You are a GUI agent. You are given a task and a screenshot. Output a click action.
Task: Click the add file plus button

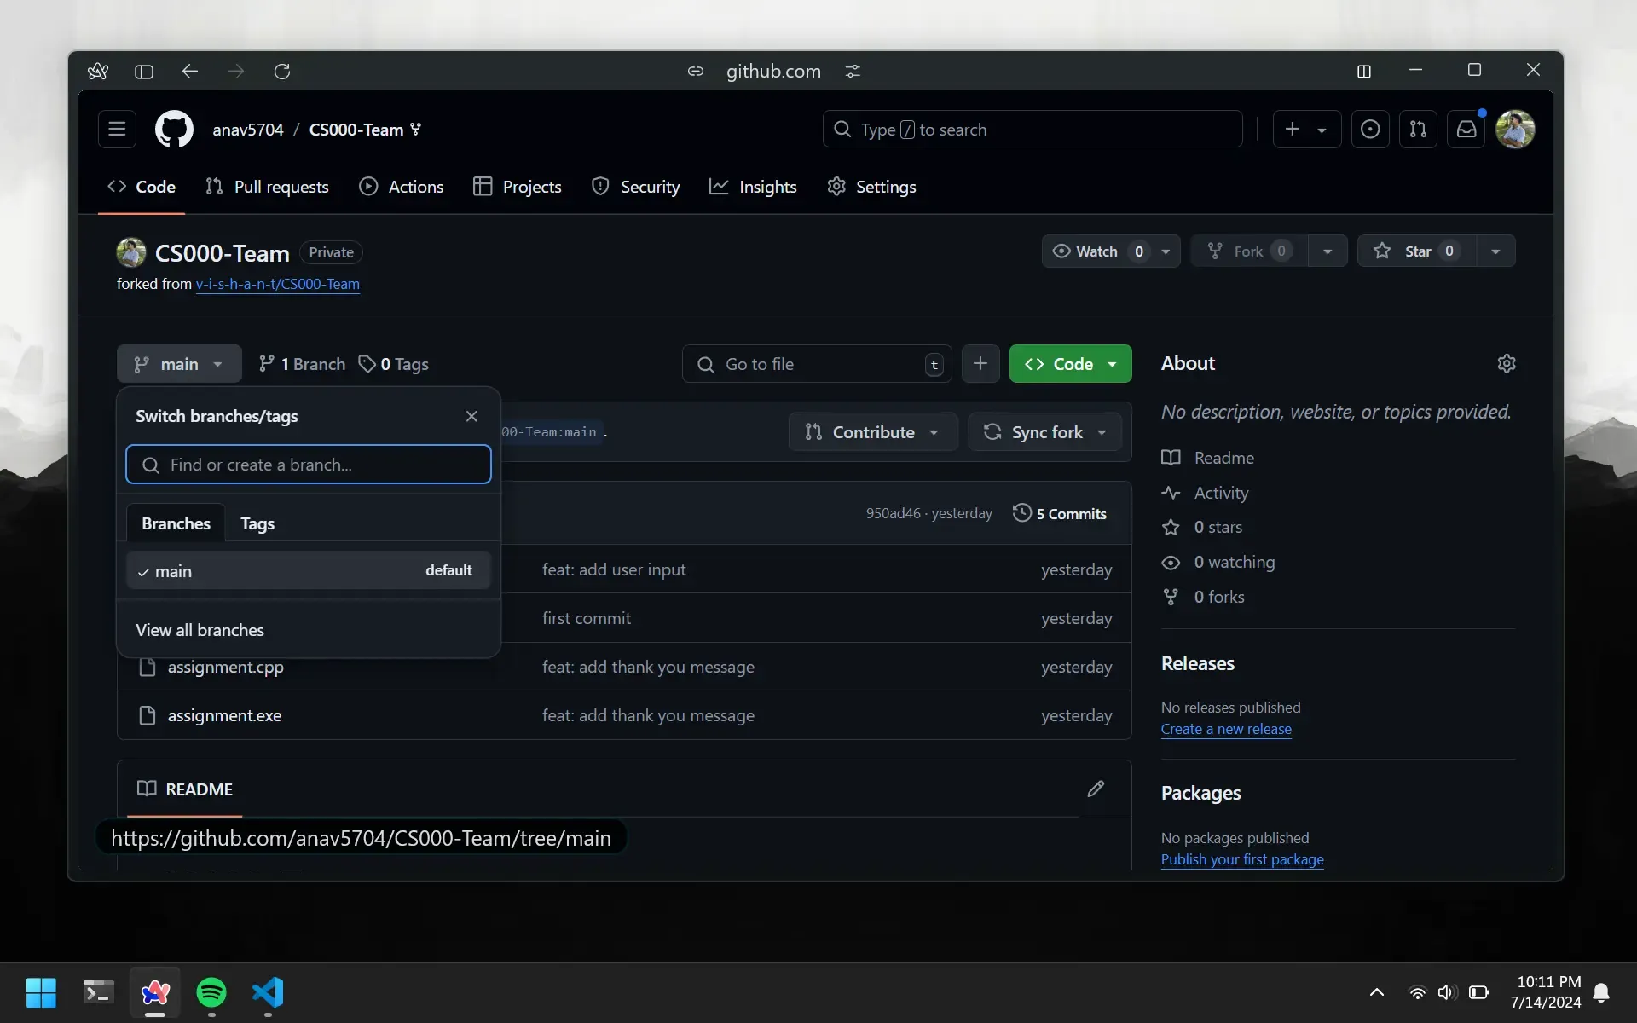tap(980, 364)
